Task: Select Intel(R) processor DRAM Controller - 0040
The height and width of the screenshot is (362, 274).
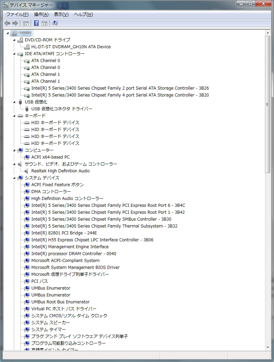Action: [74, 254]
